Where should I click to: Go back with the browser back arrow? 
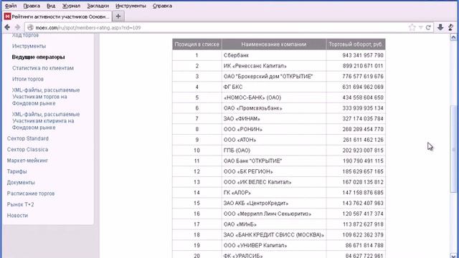pos(7,27)
